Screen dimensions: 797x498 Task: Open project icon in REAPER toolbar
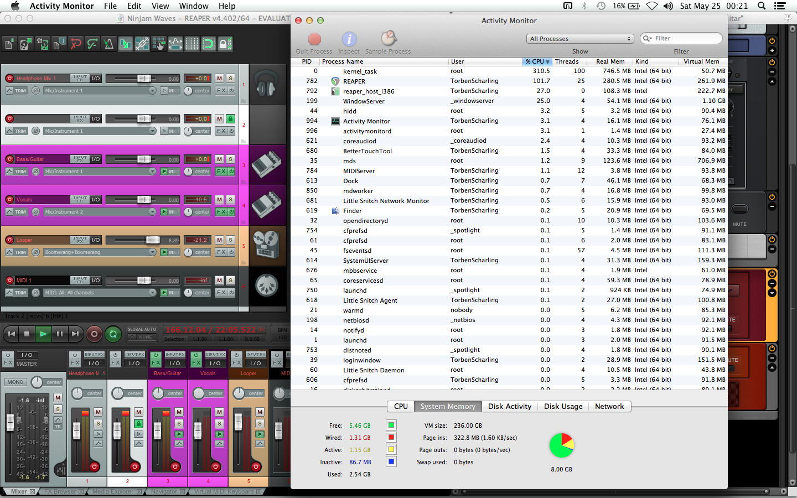(26, 44)
